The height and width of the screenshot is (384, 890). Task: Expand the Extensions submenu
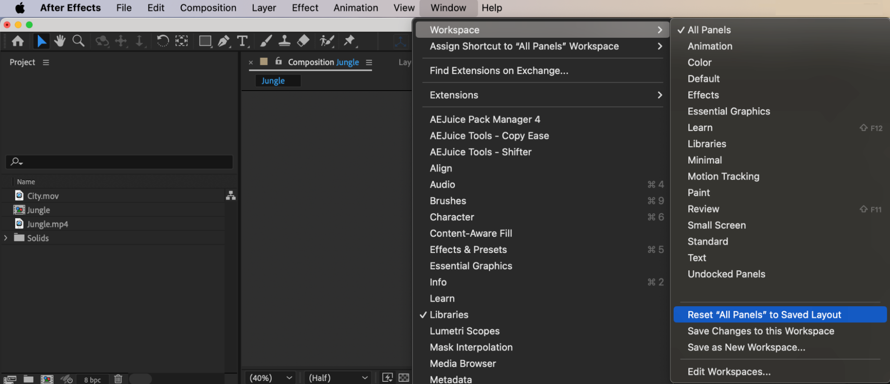(542, 95)
